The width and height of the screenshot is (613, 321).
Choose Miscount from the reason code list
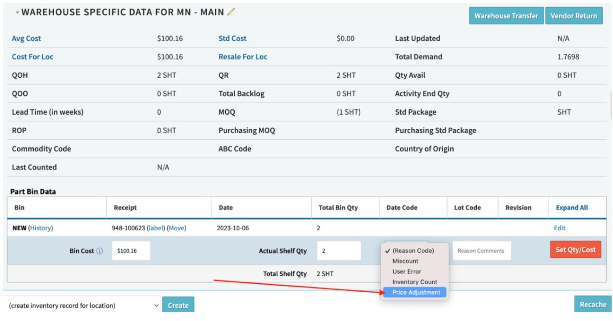pos(405,261)
